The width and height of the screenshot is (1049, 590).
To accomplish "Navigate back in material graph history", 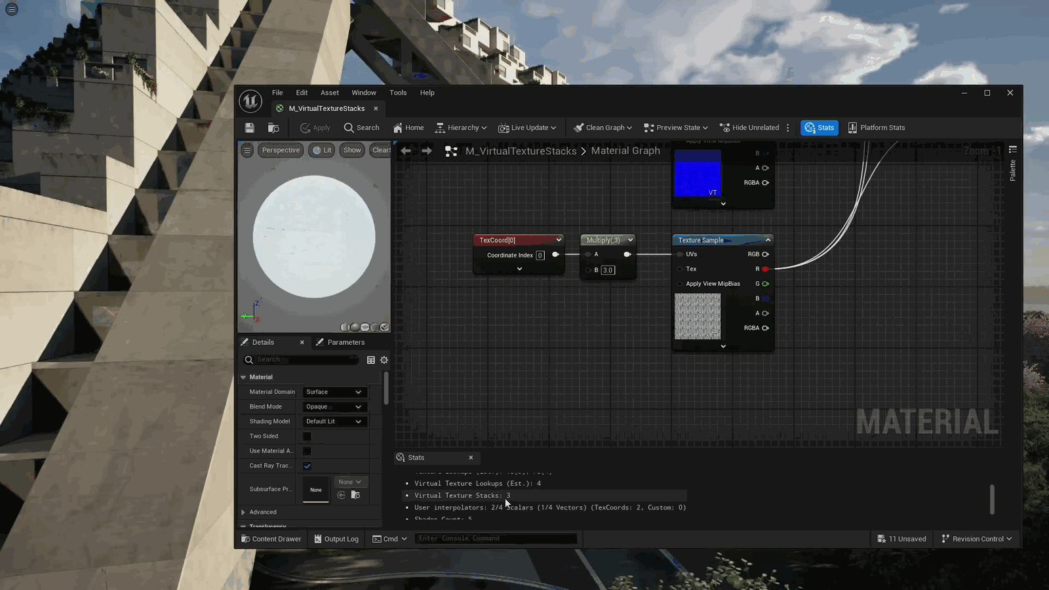I will click(x=406, y=151).
